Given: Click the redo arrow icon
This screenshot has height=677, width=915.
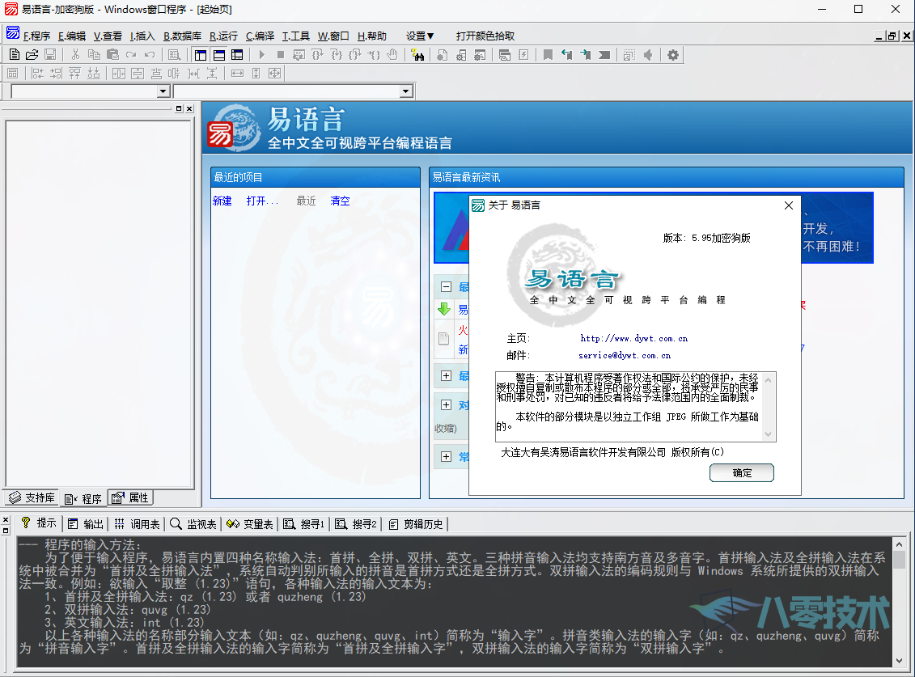Looking at the screenshot, I should click(x=131, y=55).
